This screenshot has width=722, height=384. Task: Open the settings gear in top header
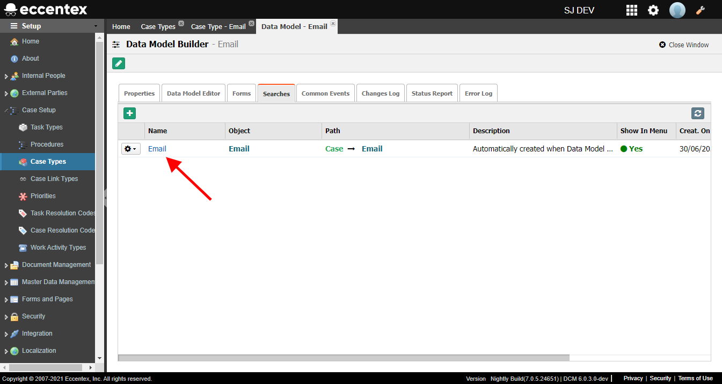click(653, 10)
